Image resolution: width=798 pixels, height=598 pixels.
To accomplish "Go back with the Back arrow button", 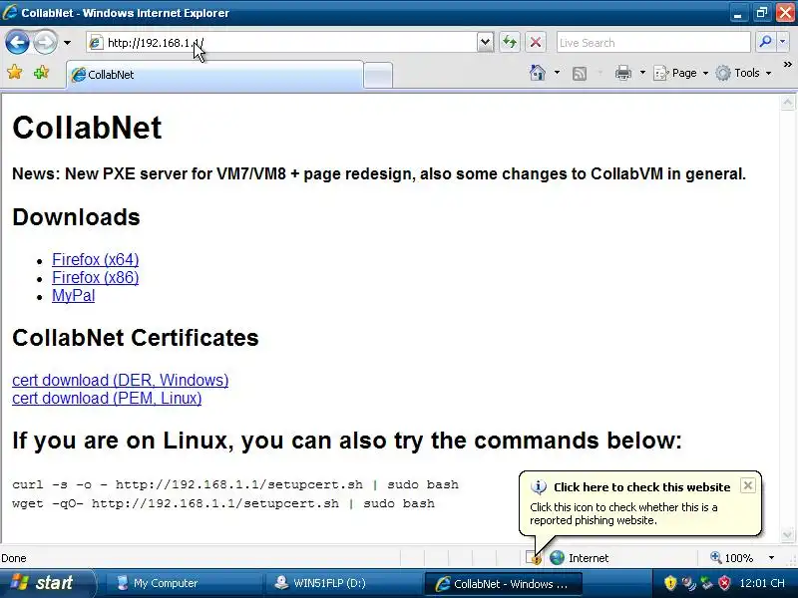I will click(17, 42).
